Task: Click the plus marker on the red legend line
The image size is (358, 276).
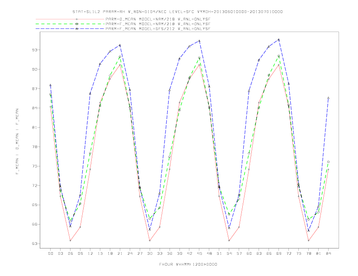Action: pos(77,19)
